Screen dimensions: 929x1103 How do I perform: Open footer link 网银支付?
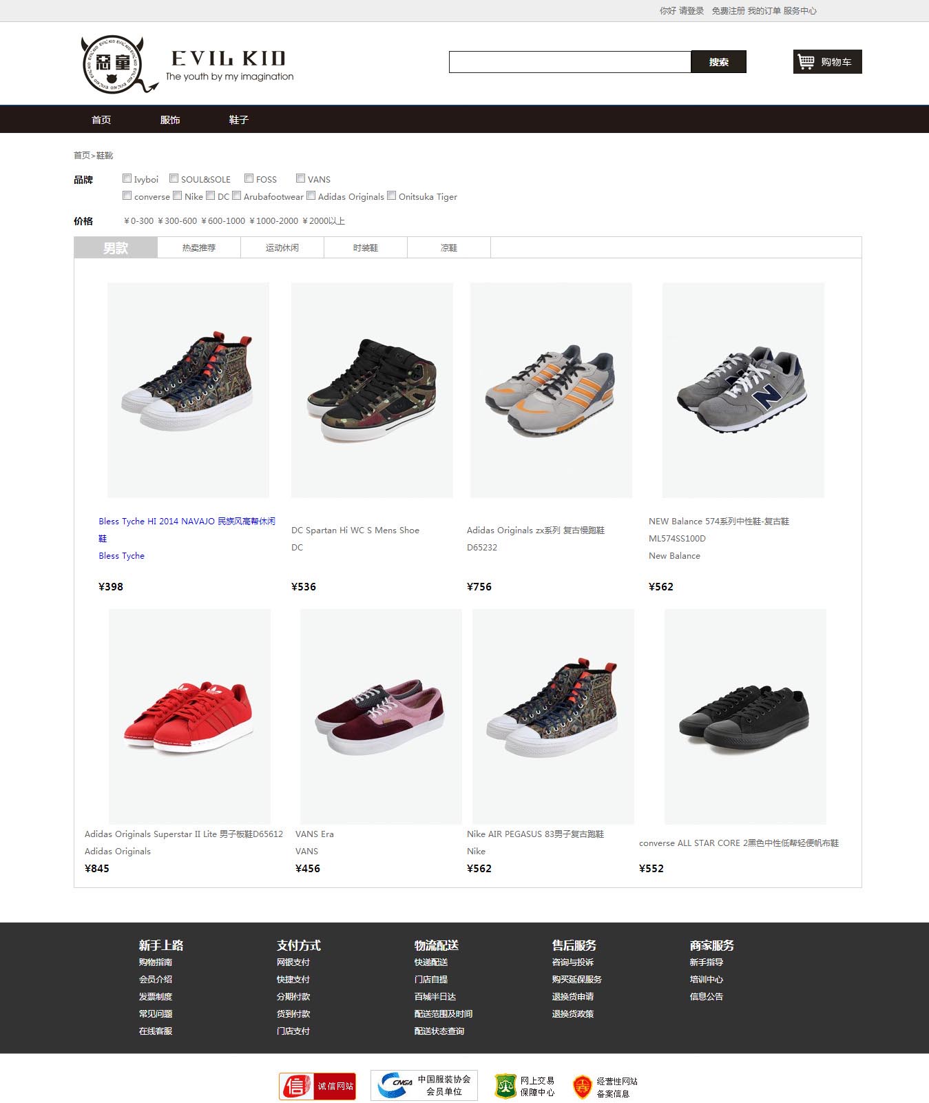point(293,962)
